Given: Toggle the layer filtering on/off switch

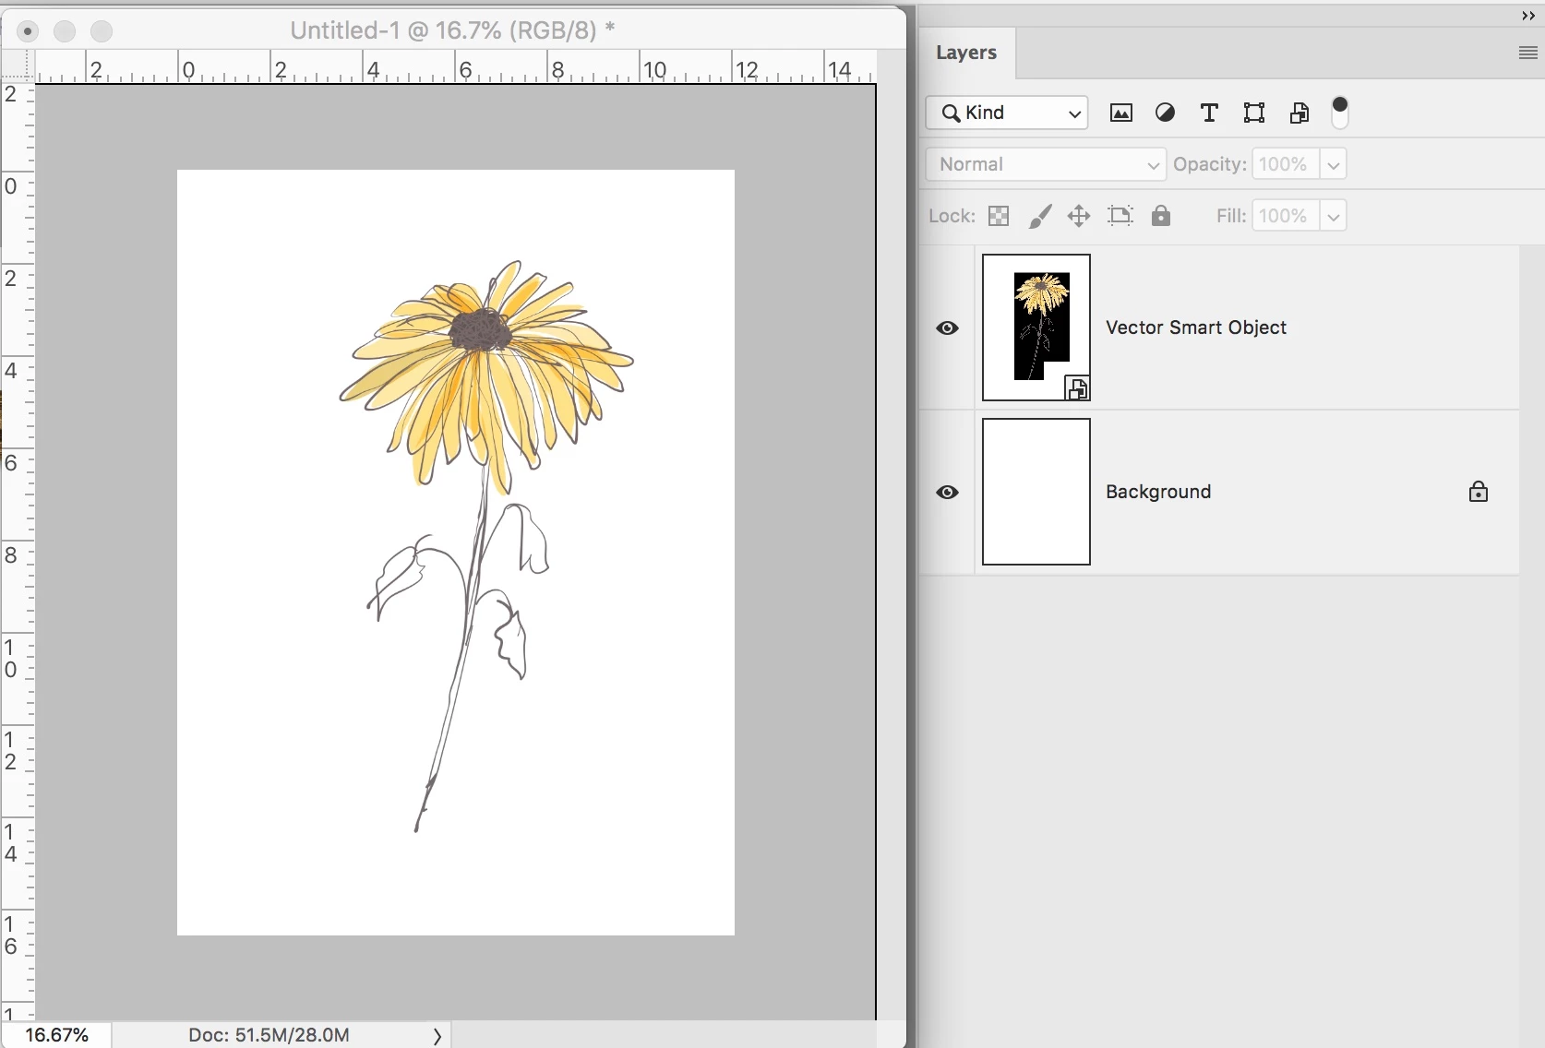Looking at the screenshot, I should click(1340, 113).
